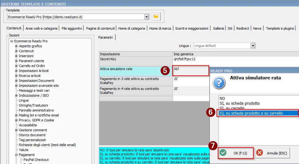Open the Gallerie tab
Image resolution: width=299 pixels, height=164 pixels.
[x=218, y=28]
